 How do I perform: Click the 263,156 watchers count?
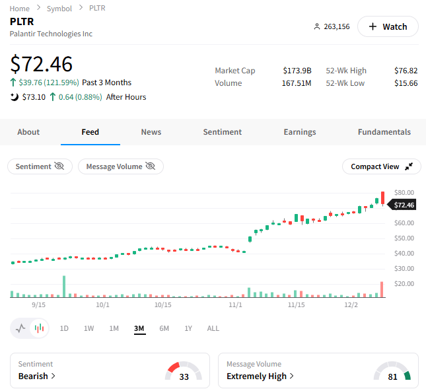pyautogui.click(x=337, y=26)
